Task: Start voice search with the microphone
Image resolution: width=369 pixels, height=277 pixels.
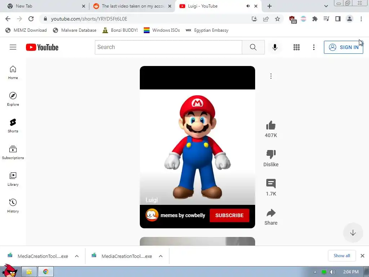Action: coord(275,47)
